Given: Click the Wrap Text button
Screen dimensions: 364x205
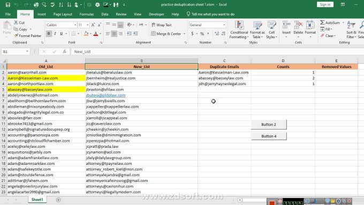Looking at the screenshot, I should coord(161,25).
